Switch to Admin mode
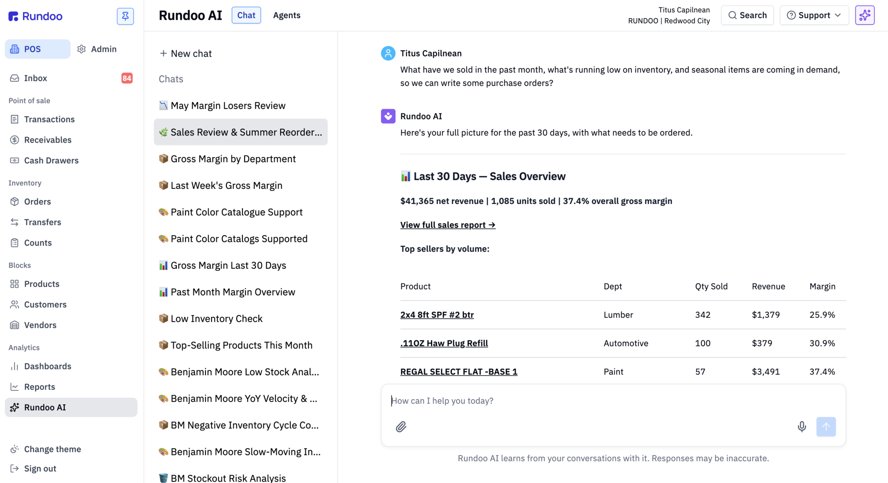The width and height of the screenshot is (888, 483). tap(97, 49)
